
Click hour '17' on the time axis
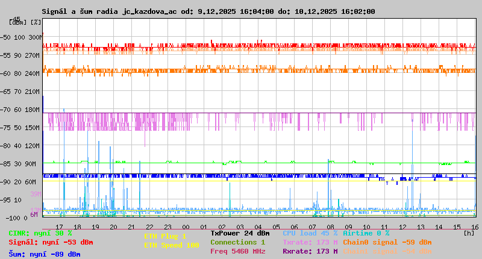[x=59, y=227]
